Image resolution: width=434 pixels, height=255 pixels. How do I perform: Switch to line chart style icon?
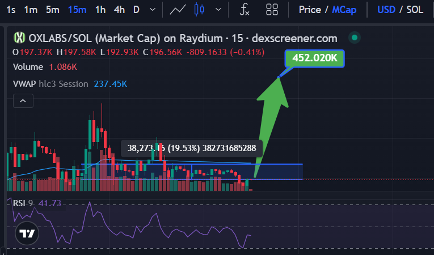pyautogui.click(x=178, y=10)
